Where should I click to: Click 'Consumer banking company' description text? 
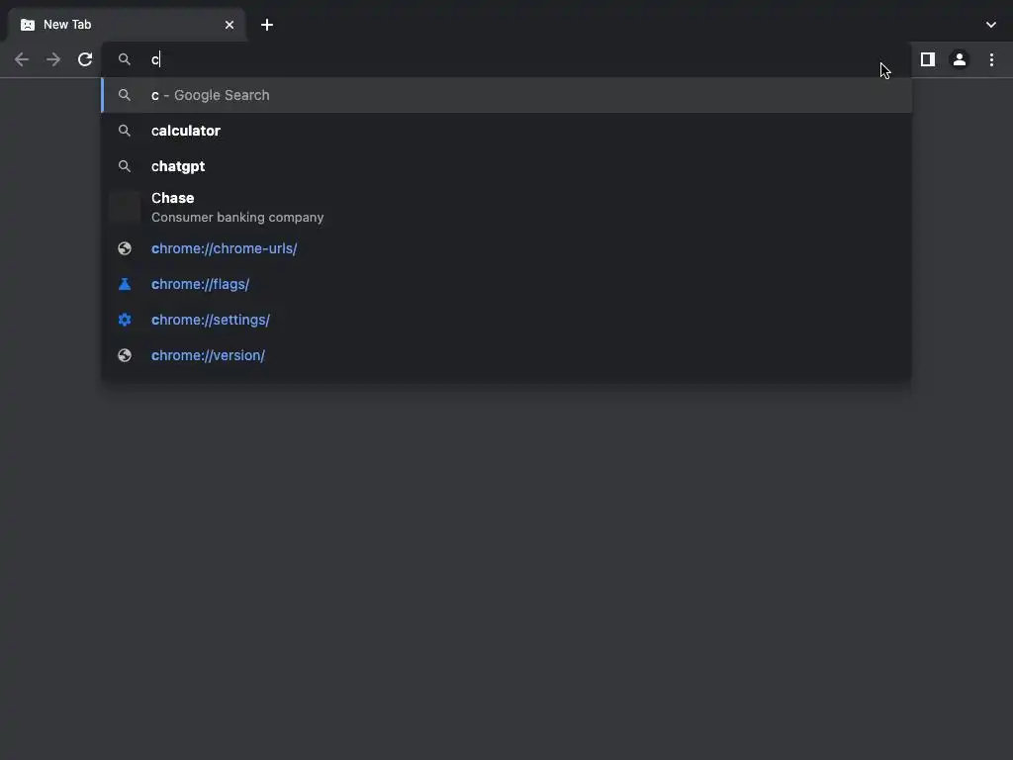[237, 217]
